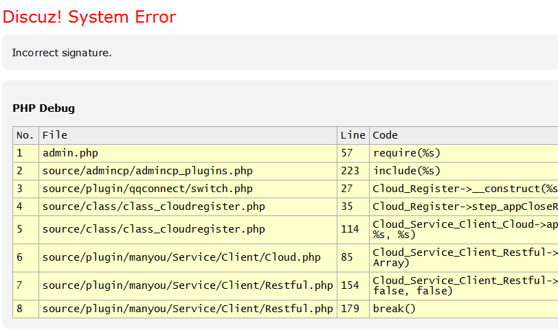
Task: Click the qqconnect/switch.php file path
Action: point(147,189)
